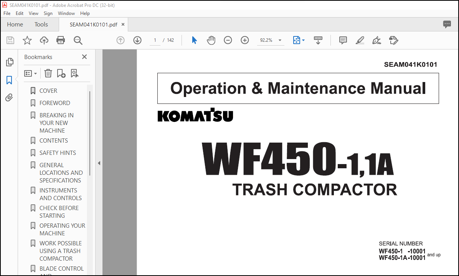The image size is (459, 276).
Task: Open the Sign menu
Action: (x=48, y=13)
